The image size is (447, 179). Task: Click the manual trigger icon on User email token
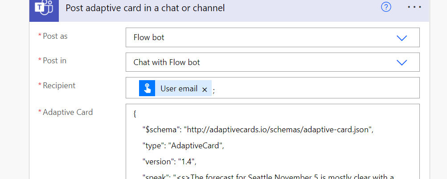147,88
